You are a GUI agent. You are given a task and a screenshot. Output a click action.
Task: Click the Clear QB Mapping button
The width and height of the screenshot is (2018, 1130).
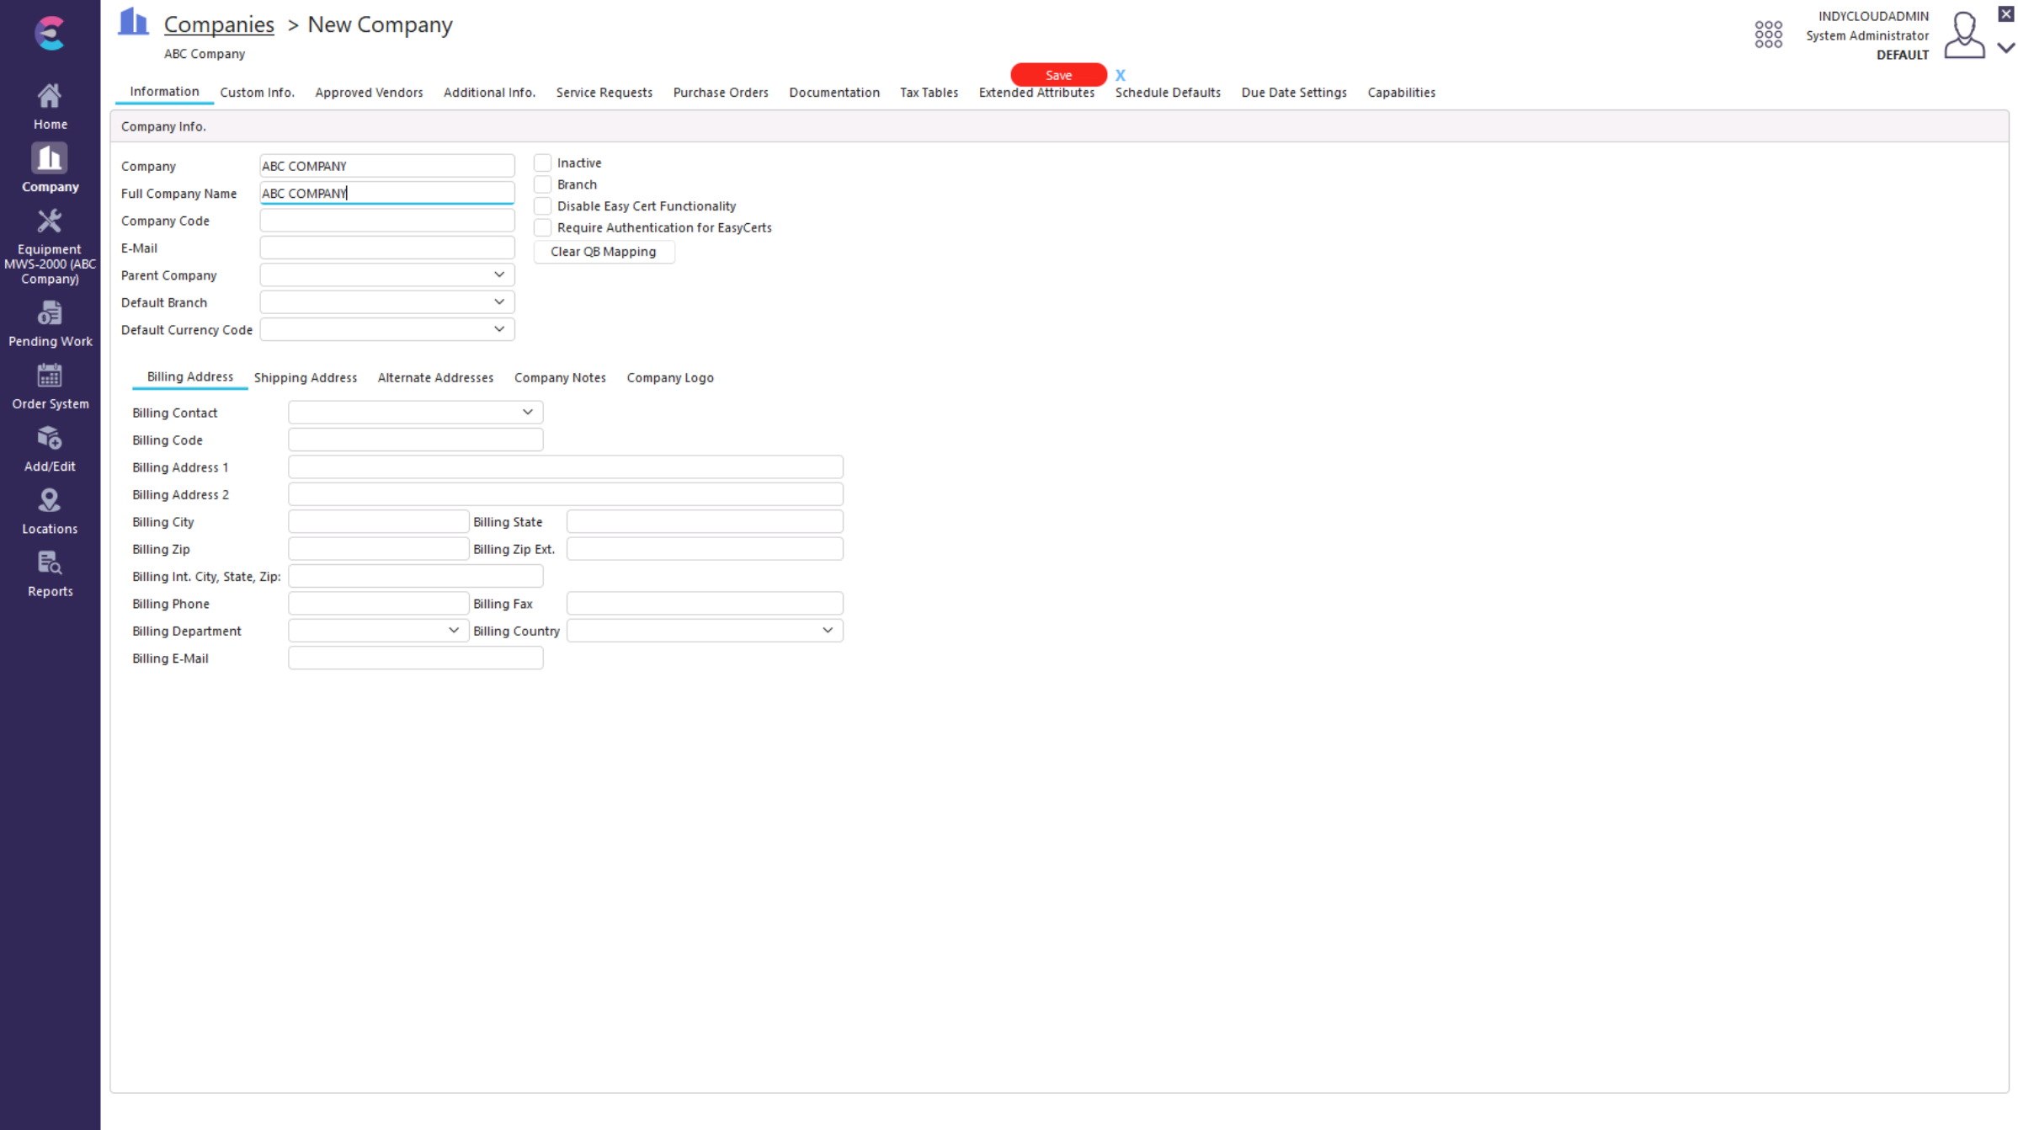click(x=603, y=252)
